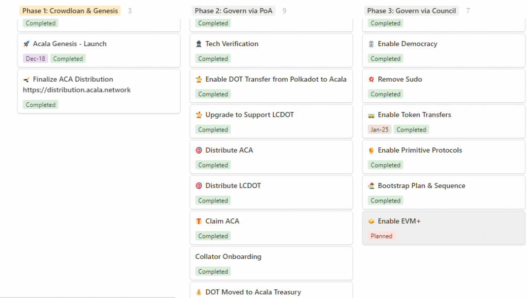Open the Bootstrap Plan & Sequence card title
This screenshot has width=527, height=298.
tap(421, 186)
